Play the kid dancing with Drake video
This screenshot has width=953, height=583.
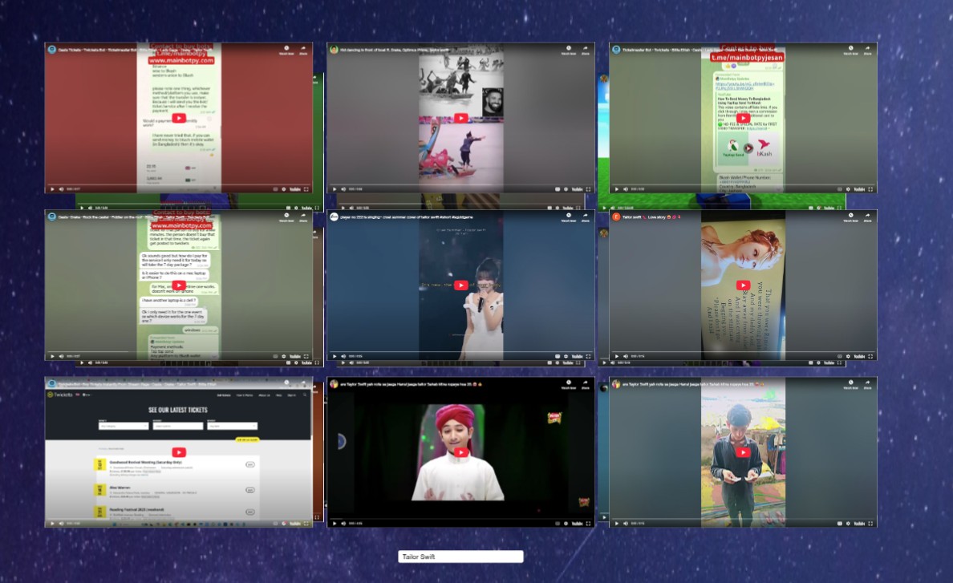(x=461, y=119)
